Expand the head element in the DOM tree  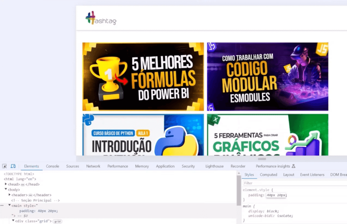(x=6, y=184)
